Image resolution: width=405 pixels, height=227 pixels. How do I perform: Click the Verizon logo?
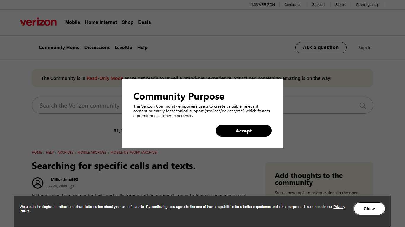[x=38, y=22]
